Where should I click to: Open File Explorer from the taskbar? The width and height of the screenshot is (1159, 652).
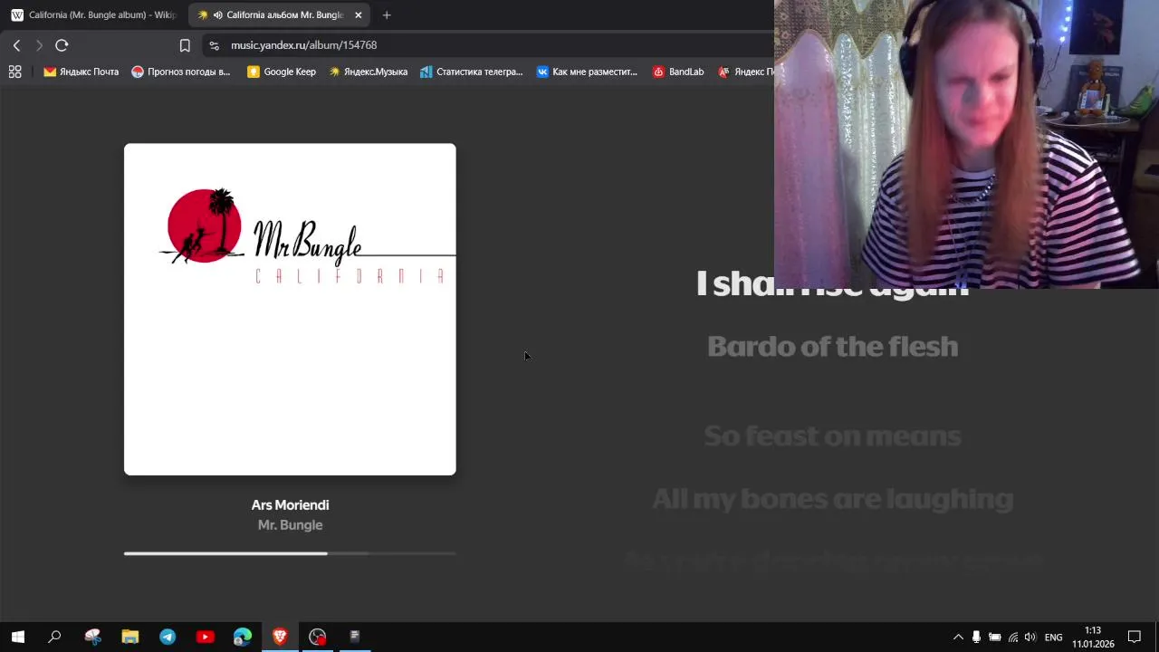pos(129,637)
